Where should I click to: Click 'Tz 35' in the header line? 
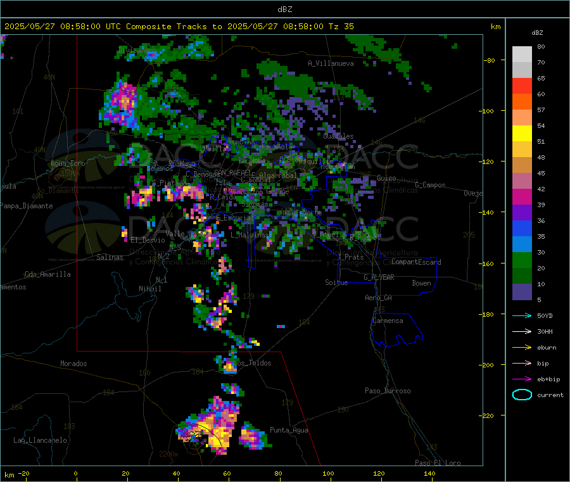[341, 27]
